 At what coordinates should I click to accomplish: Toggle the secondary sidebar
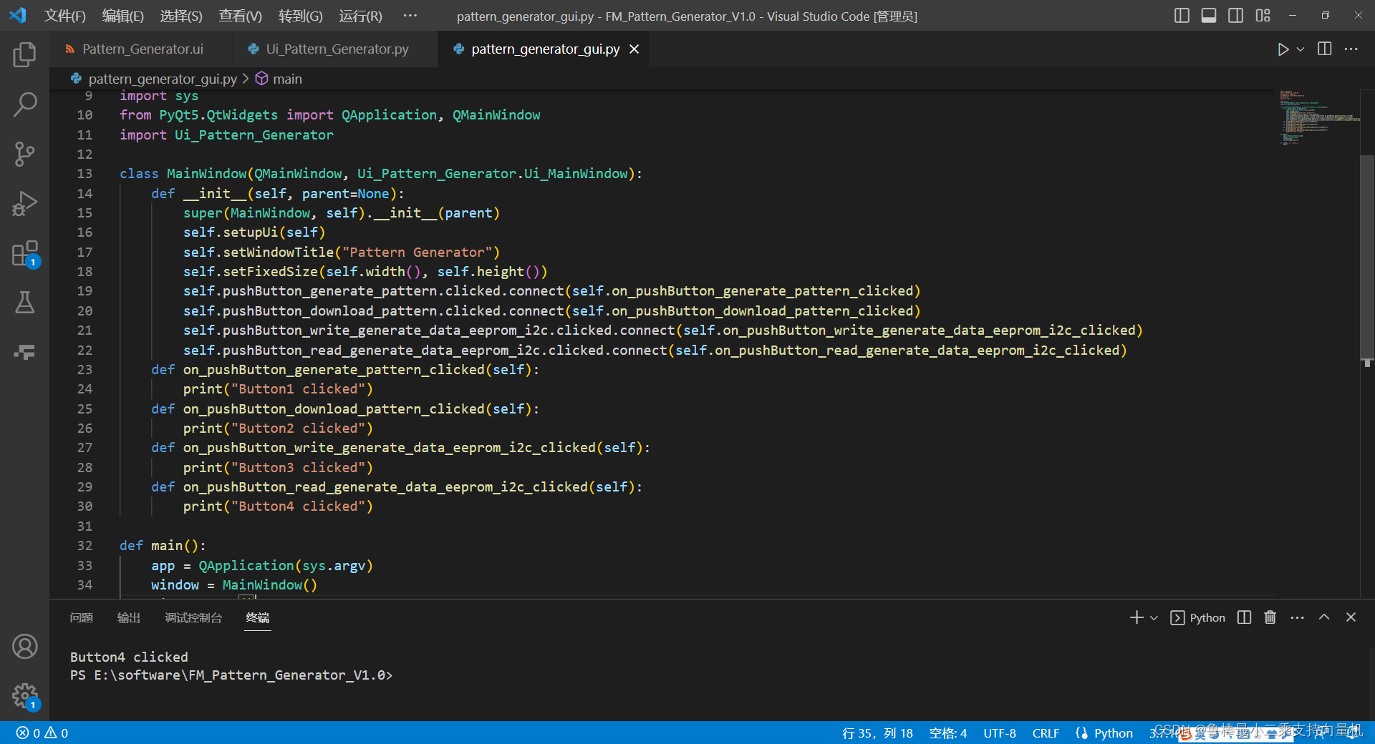coord(1235,15)
